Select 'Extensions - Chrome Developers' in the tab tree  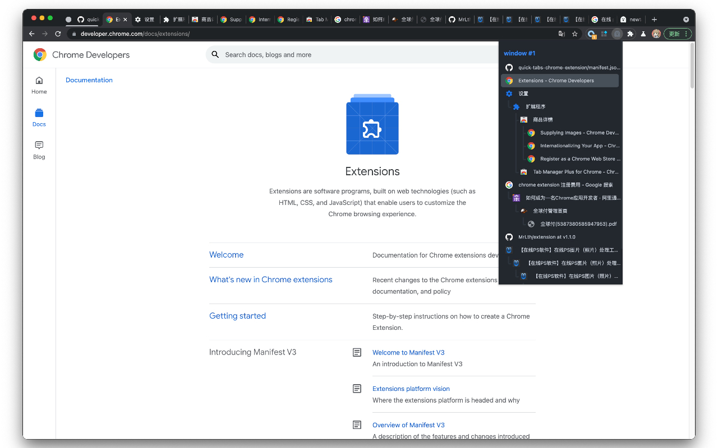[560, 81]
